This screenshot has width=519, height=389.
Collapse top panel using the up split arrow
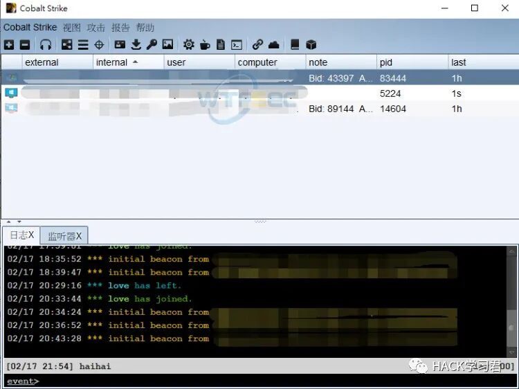8,221
